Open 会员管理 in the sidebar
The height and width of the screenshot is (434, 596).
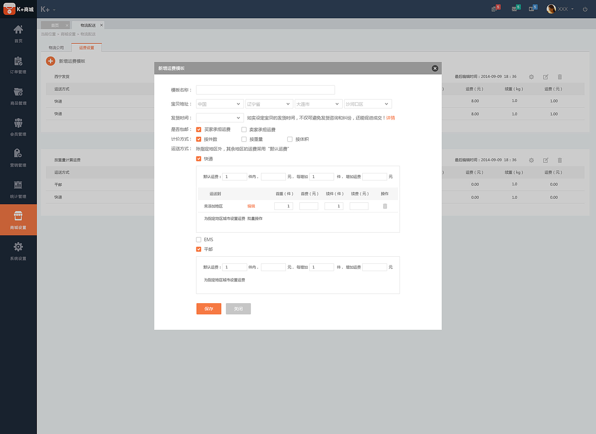click(18, 127)
